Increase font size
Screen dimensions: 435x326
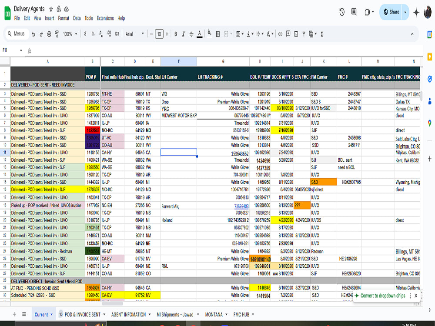tap(167, 34)
